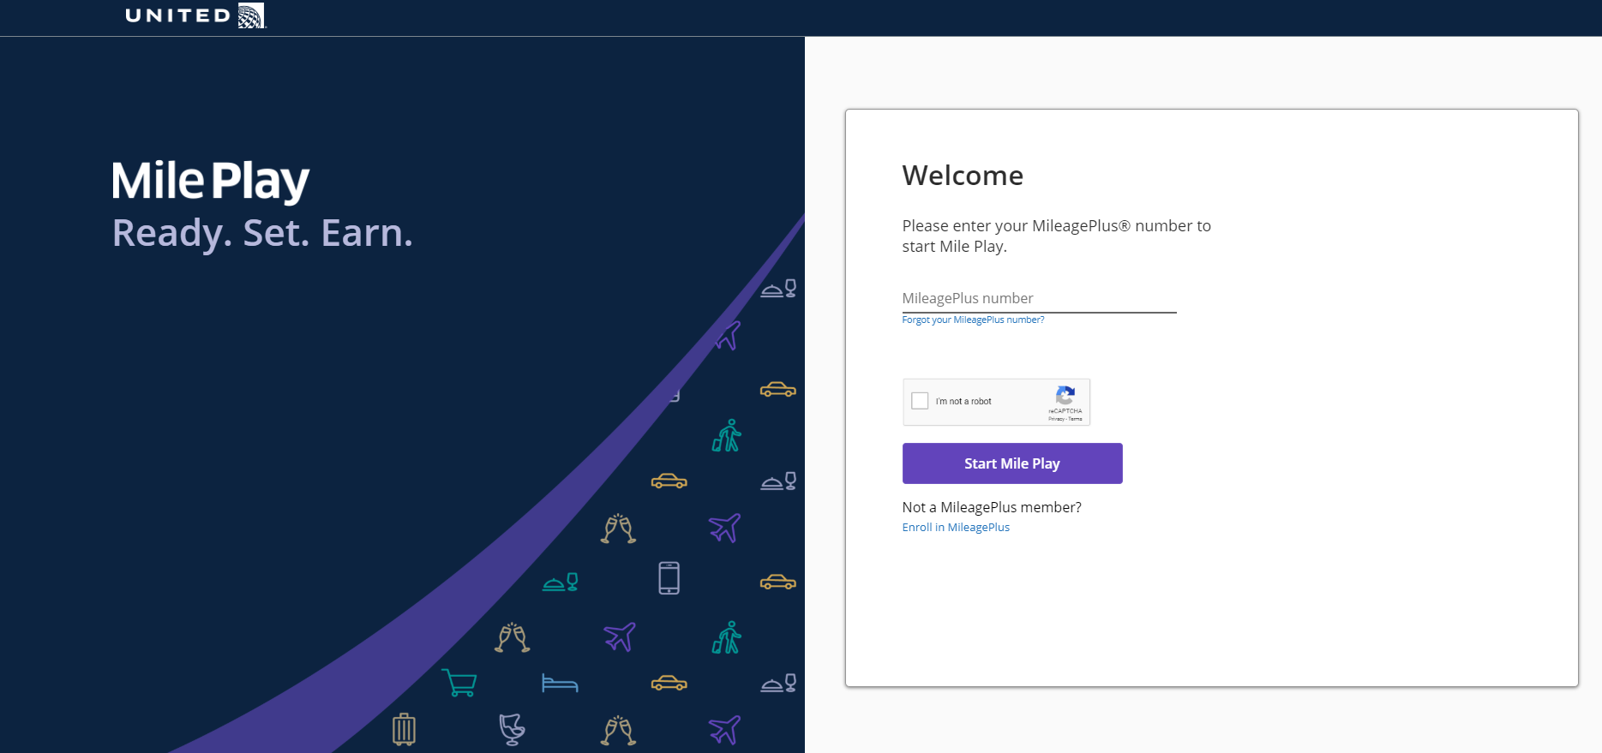This screenshot has height=753, width=1602.
Task: Click the purple airplane icon near bottom right
Action: [x=724, y=730]
